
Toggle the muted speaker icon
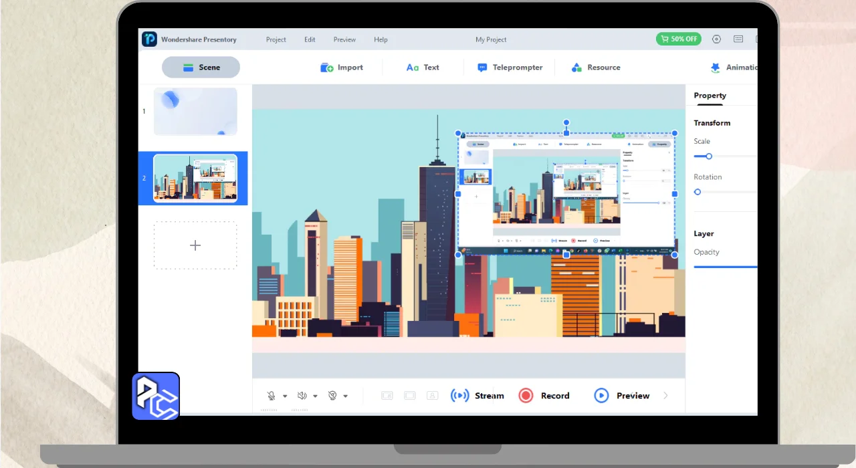(302, 396)
